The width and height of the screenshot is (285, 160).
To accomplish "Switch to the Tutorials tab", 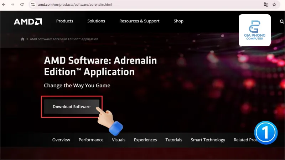I will [x=174, y=140].
